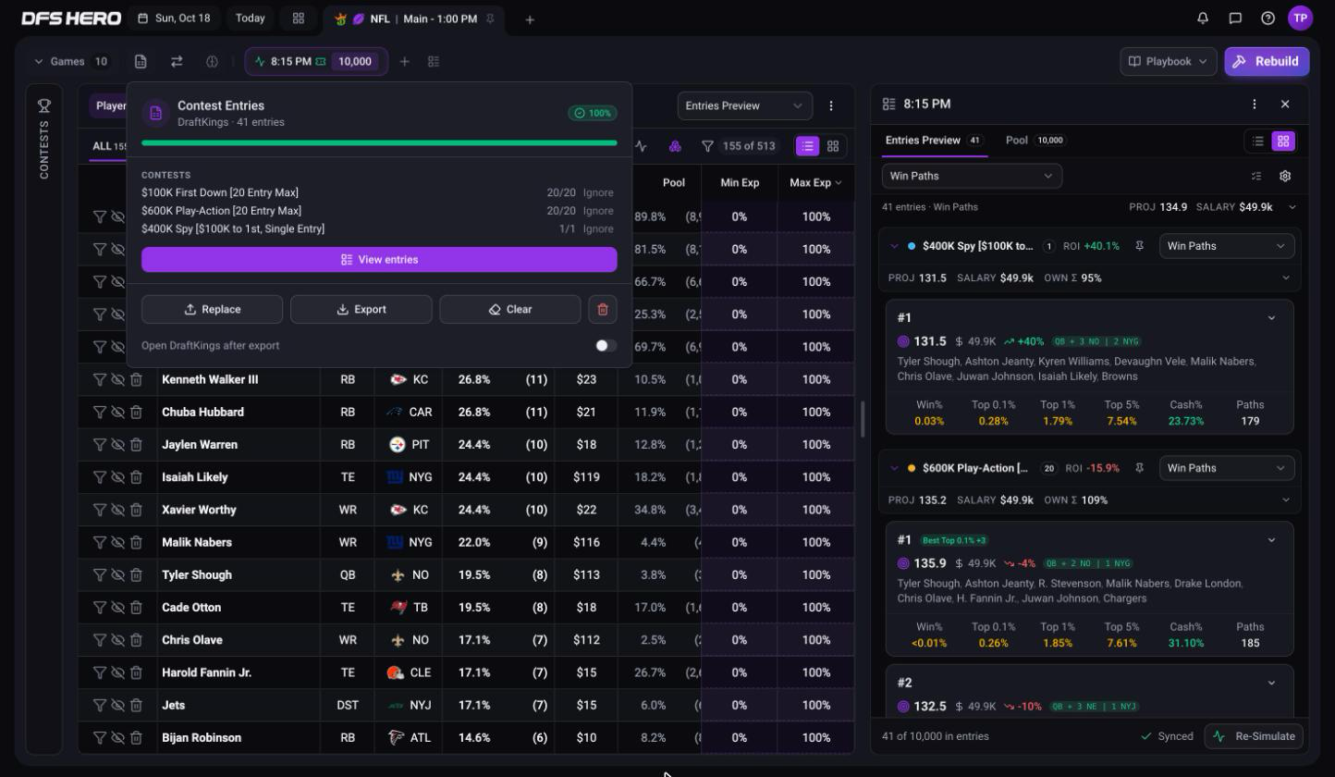Click the Rebuild button
Viewport: 1335px width, 777px height.
click(x=1268, y=61)
